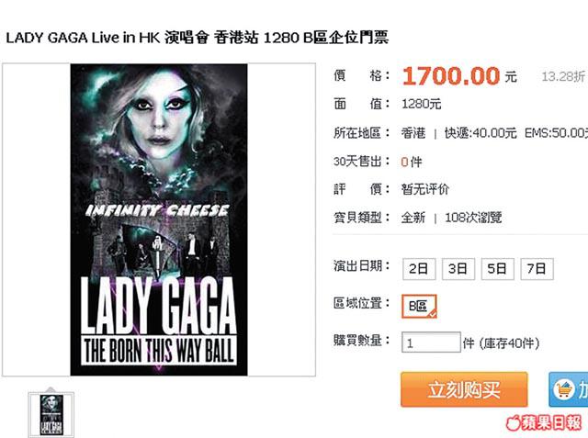Open the small poster thumbnail below image
This screenshot has height=438, width=588.
pos(51,415)
